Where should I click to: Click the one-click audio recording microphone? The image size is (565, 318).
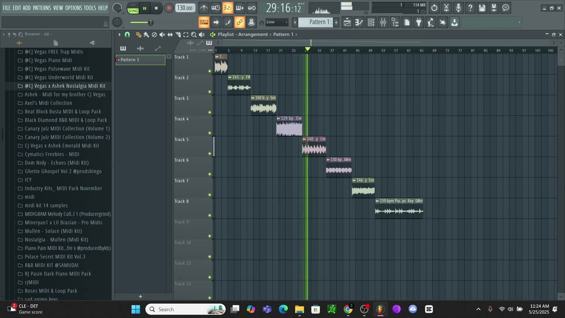coord(458,8)
